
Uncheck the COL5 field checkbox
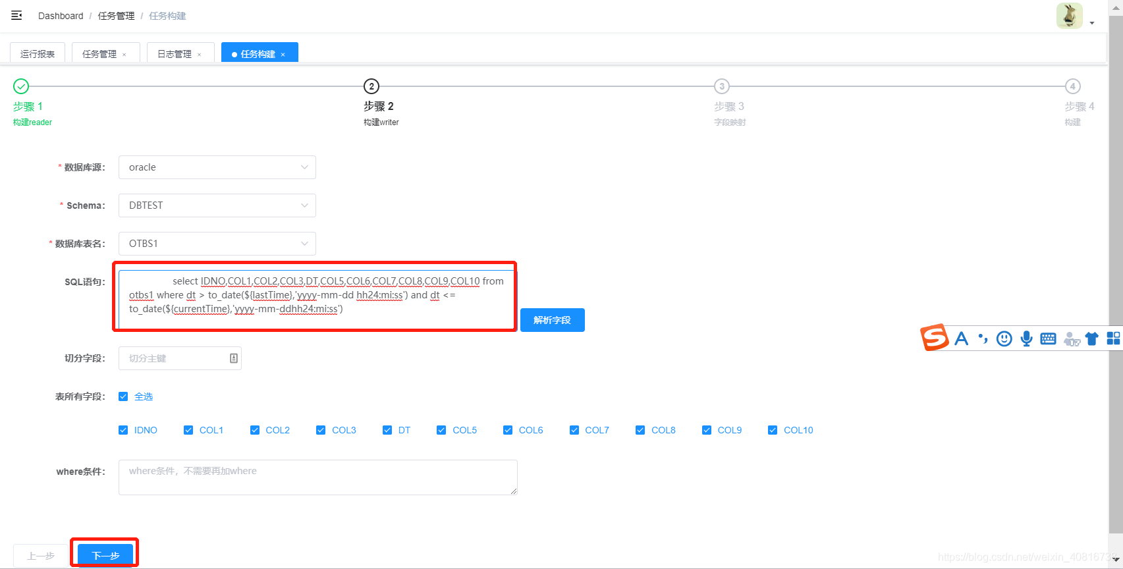pyautogui.click(x=441, y=430)
